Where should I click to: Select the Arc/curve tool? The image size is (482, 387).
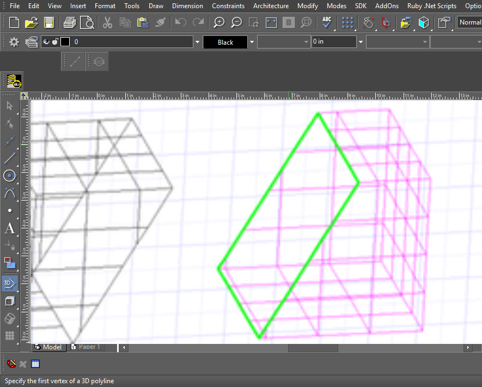(x=9, y=194)
